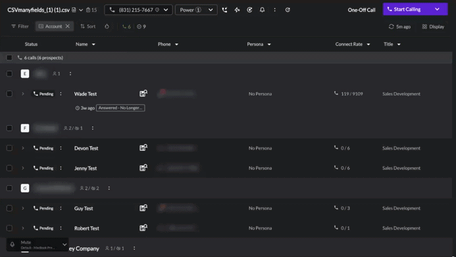Image resolution: width=456 pixels, height=257 pixels.
Task: Check the G account group checkbox
Action: 9,188
